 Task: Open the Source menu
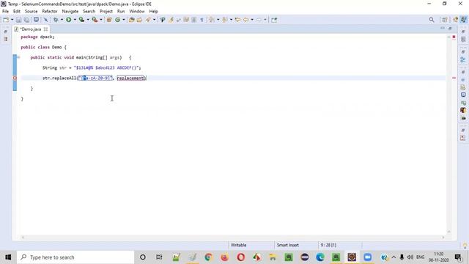coord(31,12)
